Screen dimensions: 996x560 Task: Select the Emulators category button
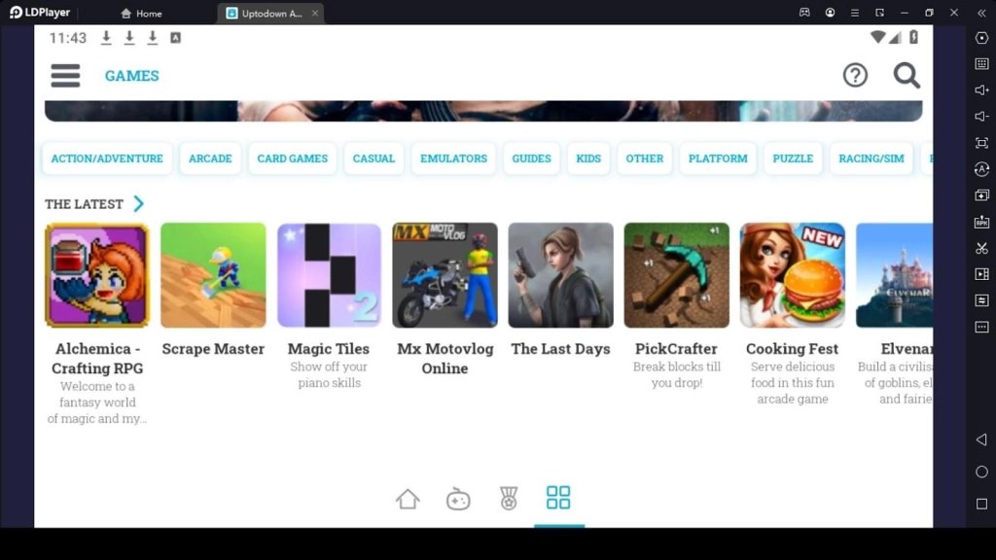(453, 158)
